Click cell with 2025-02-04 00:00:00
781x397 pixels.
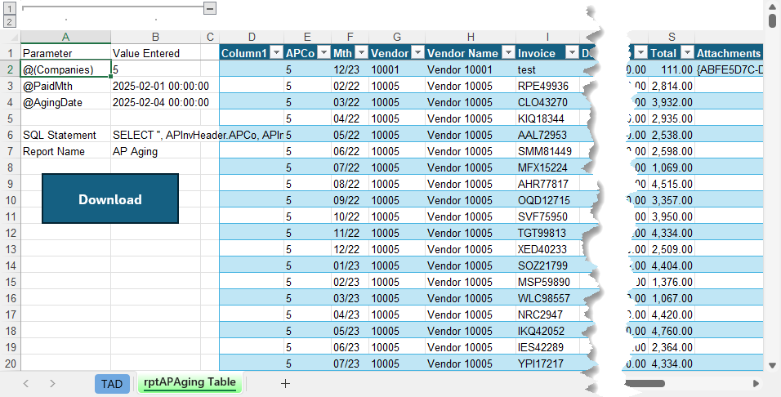[155, 102]
